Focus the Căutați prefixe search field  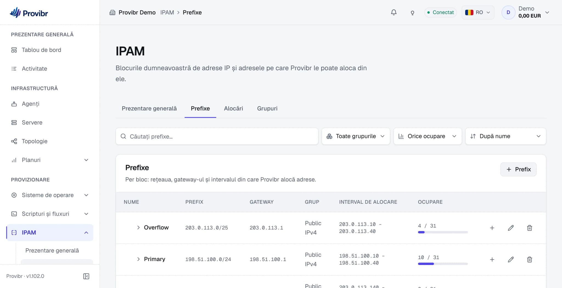[217, 136]
